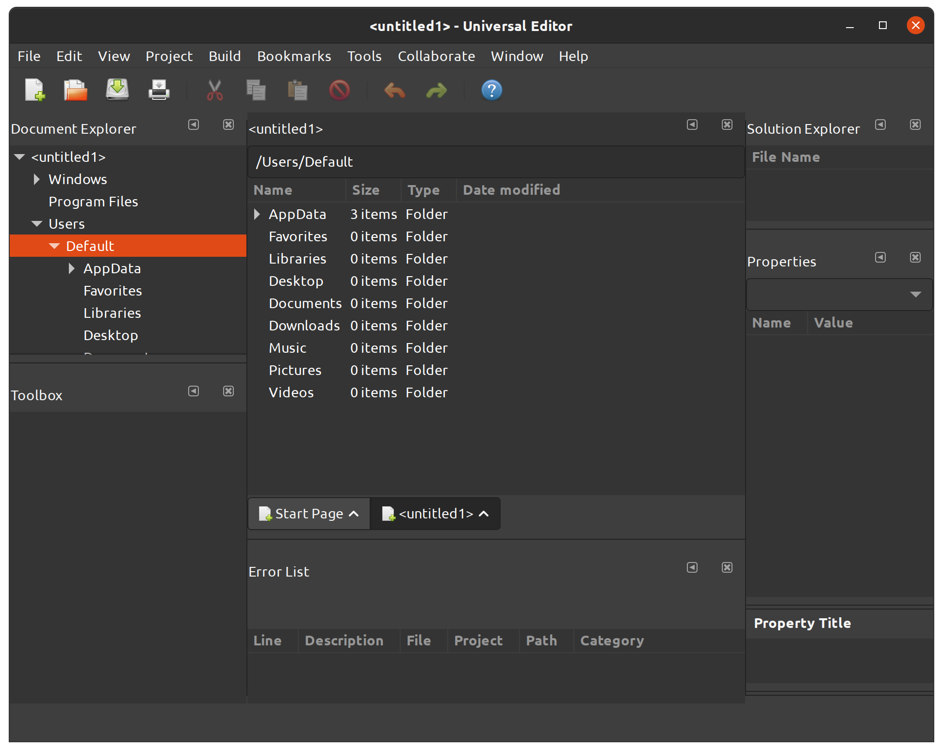Sort by Date modified column header

(x=511, y=190)
